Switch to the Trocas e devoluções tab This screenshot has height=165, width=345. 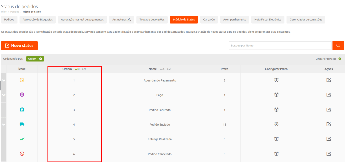[152, 20]
